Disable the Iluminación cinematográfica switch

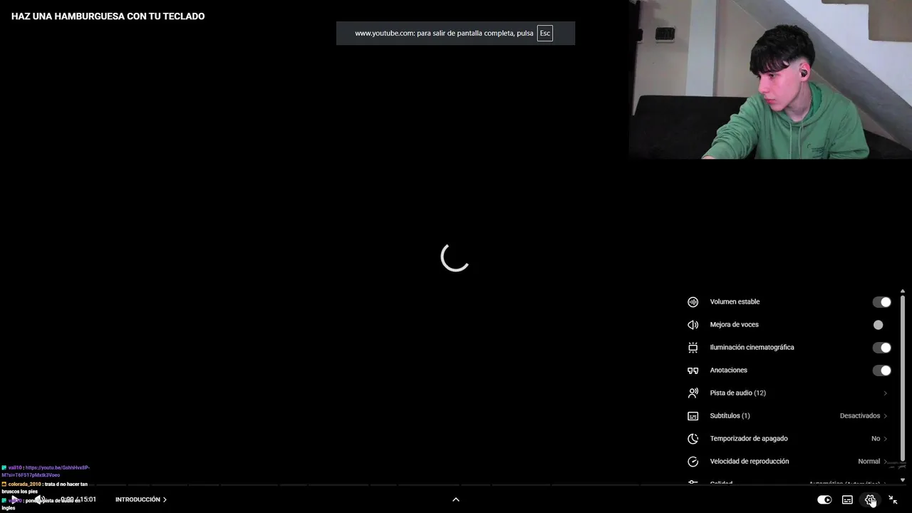pyautogui.click(x=882, y=348)
